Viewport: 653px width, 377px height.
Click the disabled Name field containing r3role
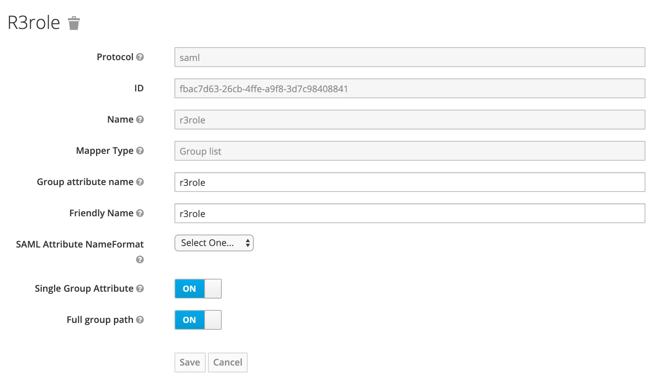410,120
